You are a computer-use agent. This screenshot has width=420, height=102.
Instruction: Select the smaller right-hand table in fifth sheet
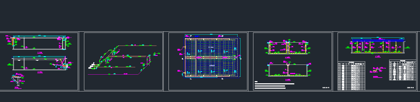click(403, 70)
